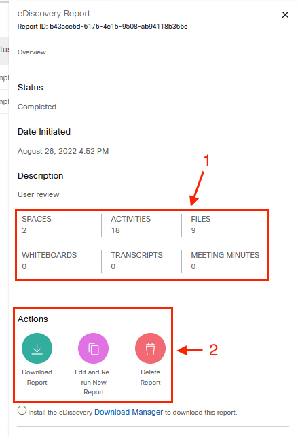Select the Overview tab
Viewport: 298px width, 437px height.
pyautogui.click(x=32, y=52)
